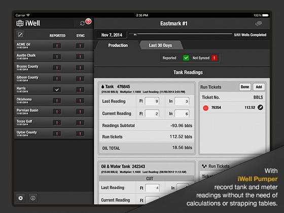
Task: Tap the battery icon in status bar
Action: pyautogui.click(x=265, y=15)
